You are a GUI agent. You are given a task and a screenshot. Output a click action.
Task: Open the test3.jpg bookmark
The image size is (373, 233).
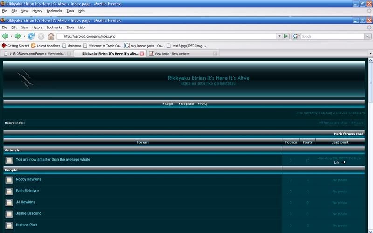pyautogui.click(x=186, y=46)
